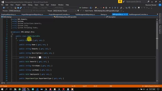Open the AllProjectsDto type navigation dropdown
This screenshot has height=91, width=162.
click(105, 17)
